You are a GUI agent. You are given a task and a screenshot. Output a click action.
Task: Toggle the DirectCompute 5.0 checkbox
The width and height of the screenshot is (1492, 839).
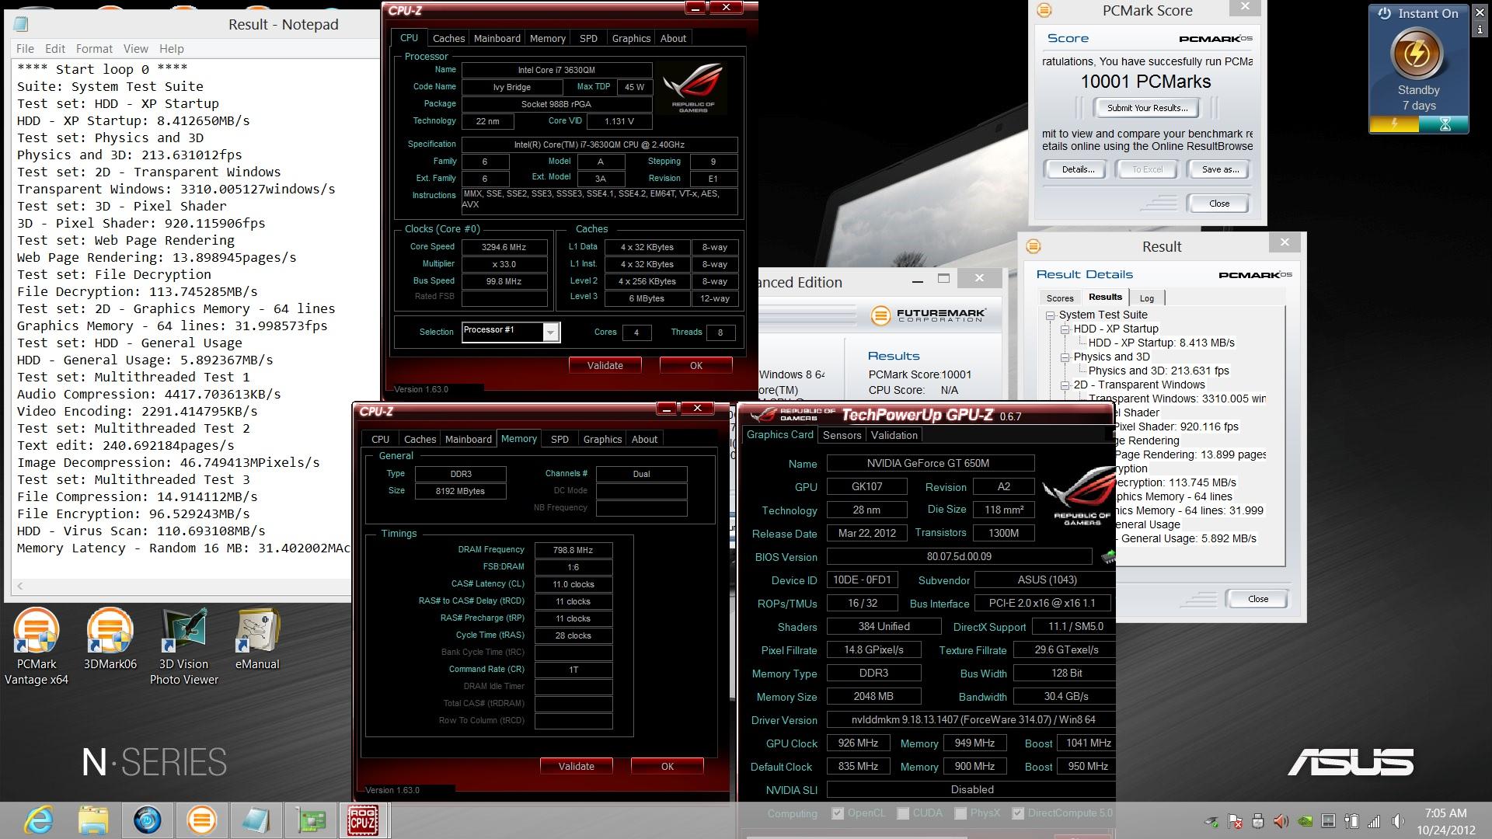tap(1018, 813)
